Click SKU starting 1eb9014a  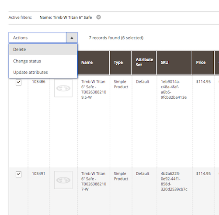pos(174,90)
